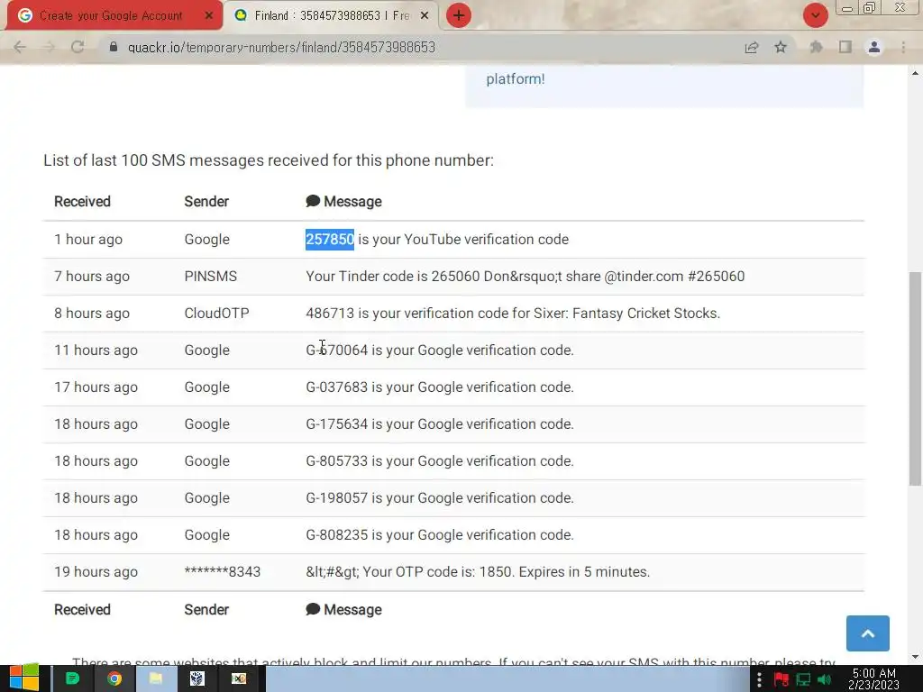
Task: Go back using the browser back arrow
Action: tap(20, 47)
